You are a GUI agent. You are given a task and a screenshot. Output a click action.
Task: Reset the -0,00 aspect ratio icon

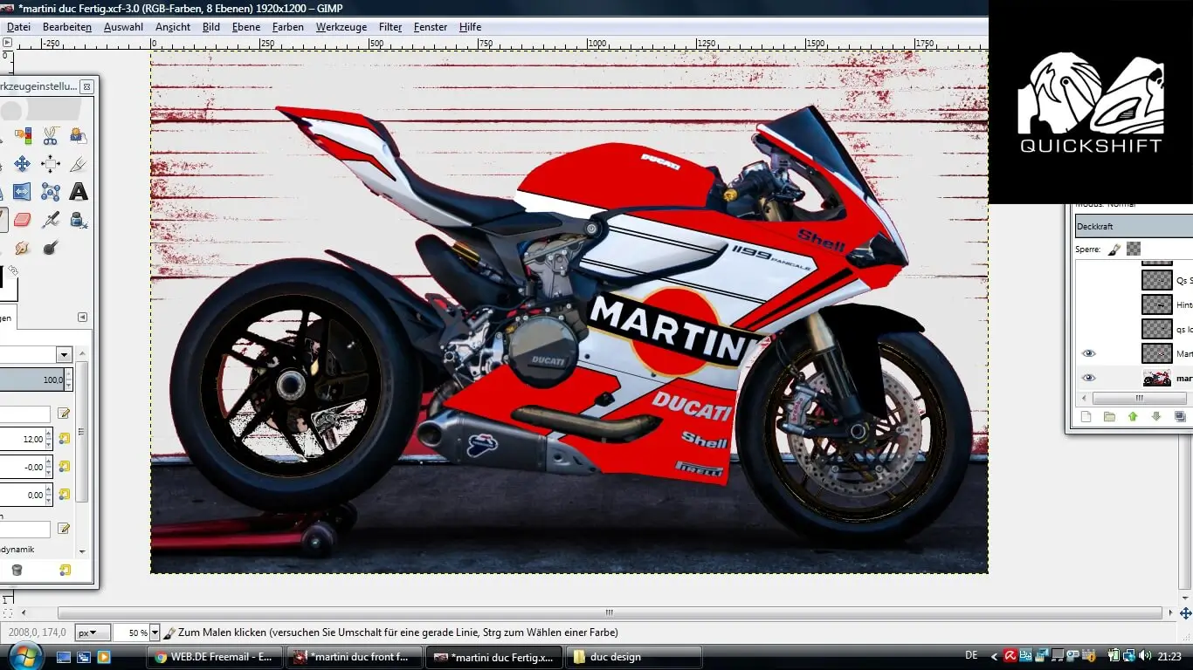click(64, 467)
